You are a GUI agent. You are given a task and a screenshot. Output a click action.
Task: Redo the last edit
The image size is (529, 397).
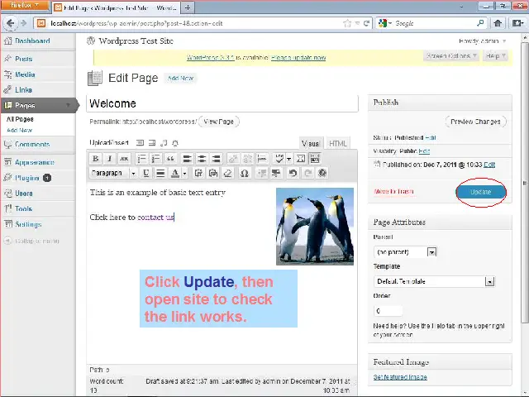point(307,173)
